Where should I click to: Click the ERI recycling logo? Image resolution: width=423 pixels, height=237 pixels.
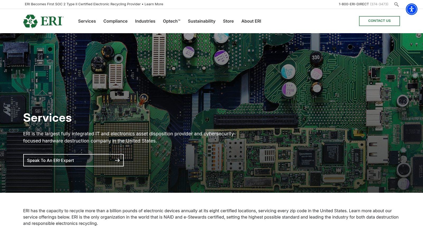tap(43, 21)
